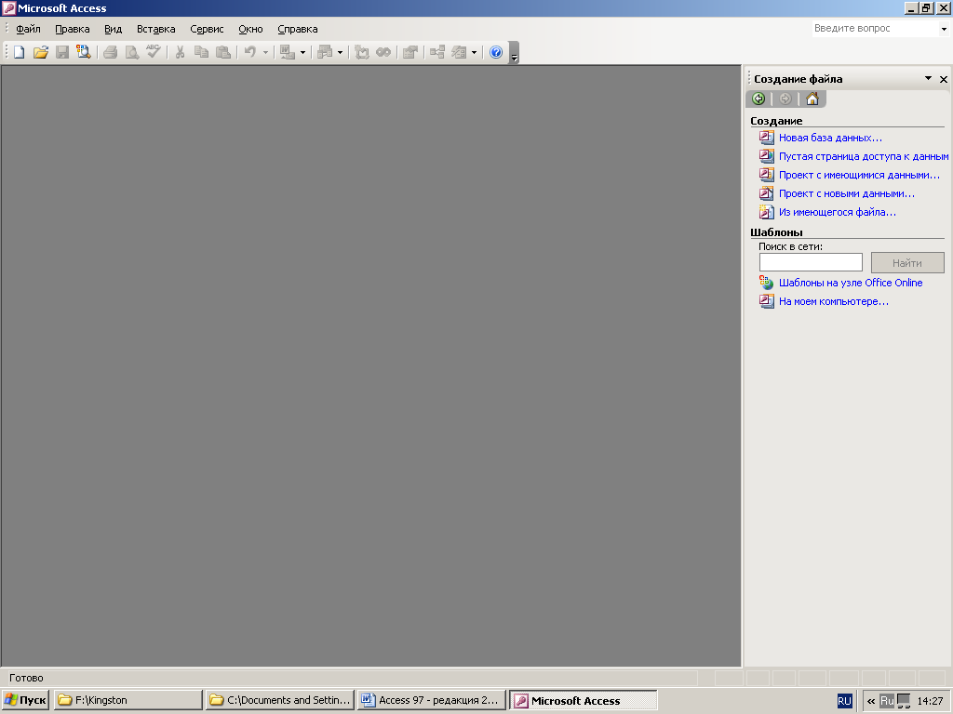Click the Print icon
Viewport: 953px width, 714px height.
[x=110, y=52]
